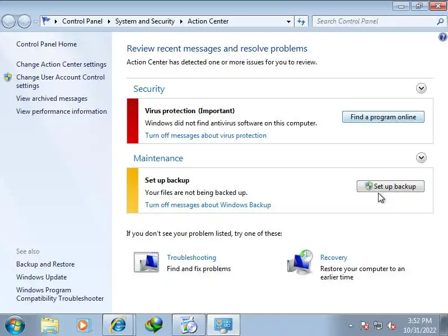The width and height of the screenshot is (448, 336).
Task: Open Internet Explorer from the taskbar
Action: coord(118,325)
